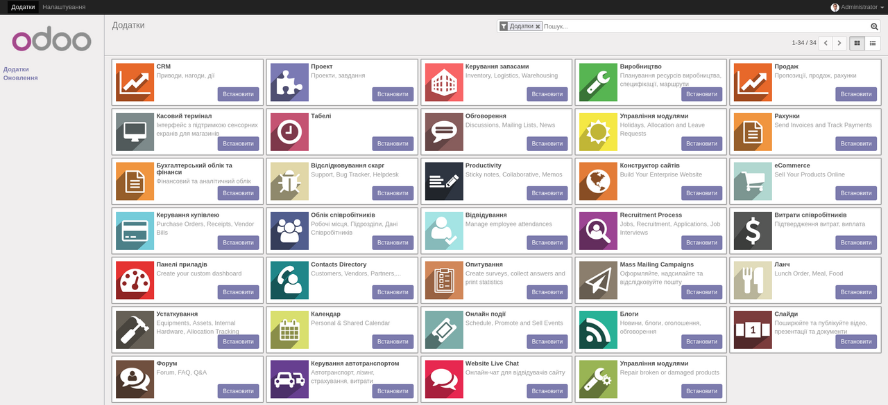This screenshot has height=405, width=888.
Task: Click the Керування купівлею credit card icon
Action: click(x=135, y=231)
